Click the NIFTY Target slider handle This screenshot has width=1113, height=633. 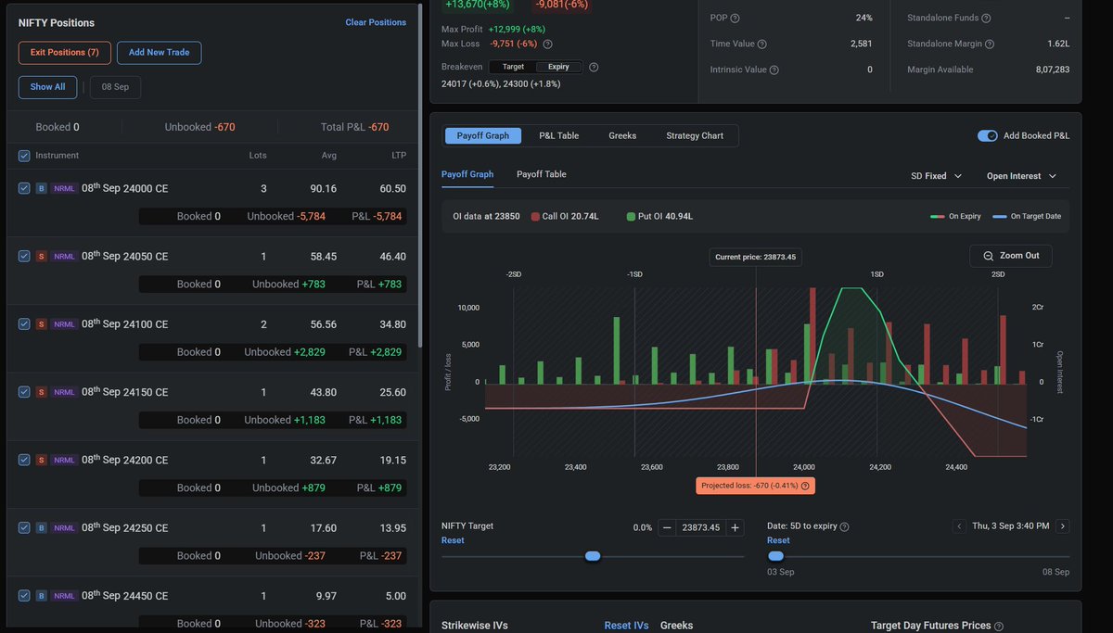(593, 556)
